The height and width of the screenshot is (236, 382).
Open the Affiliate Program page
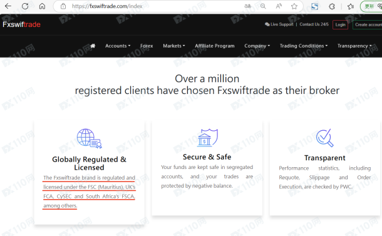(x=215, y=46)
